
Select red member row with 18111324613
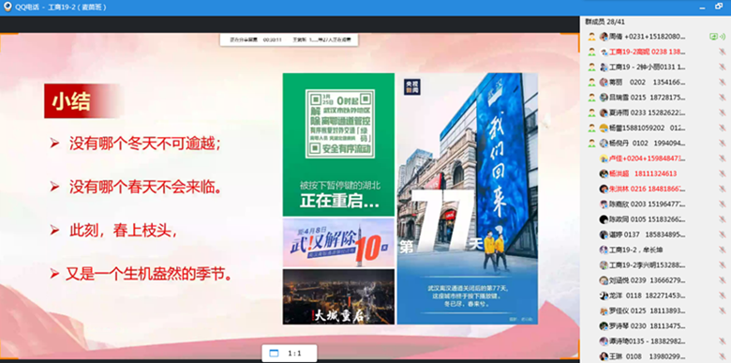click(x=655, y=174)
